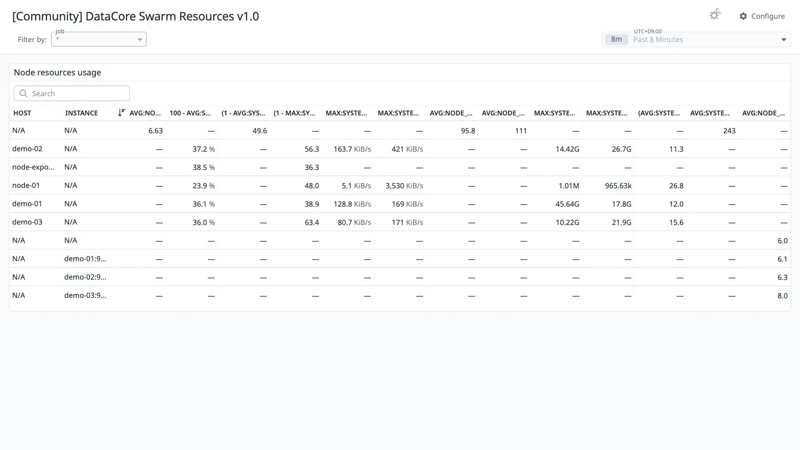This screenshot has height=450, width=800.
Task: Click the 38.5 % value
Action: pyautogui.click(x=203, y=167)
